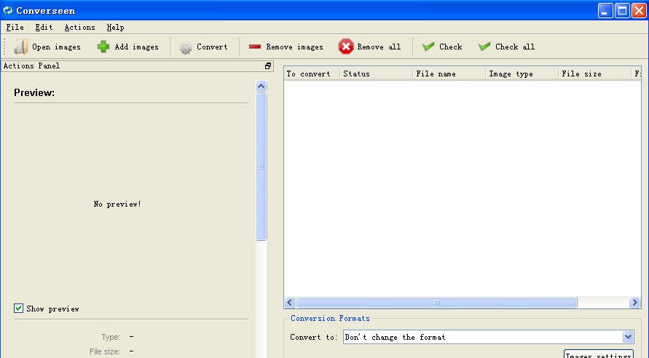Click the Converseen app icon in title bar
The image size is (649, 358).
[8, 10]
